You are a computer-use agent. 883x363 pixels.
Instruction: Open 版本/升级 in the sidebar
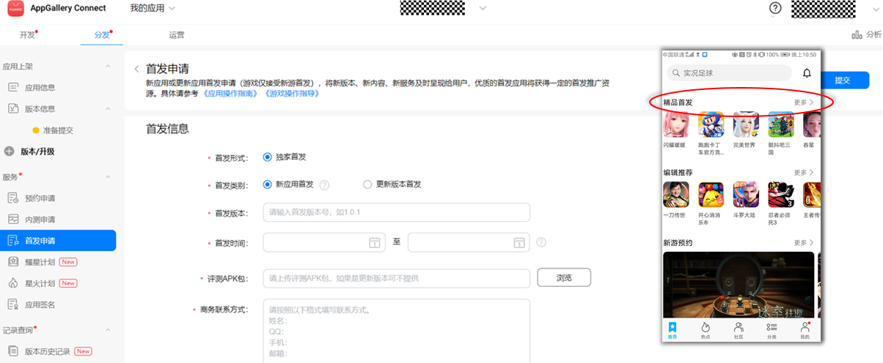[x=37, y=151]
